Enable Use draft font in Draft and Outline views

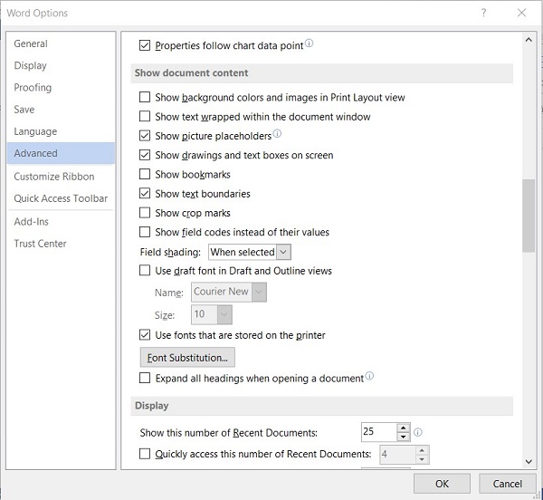click(x=145, y=270)
